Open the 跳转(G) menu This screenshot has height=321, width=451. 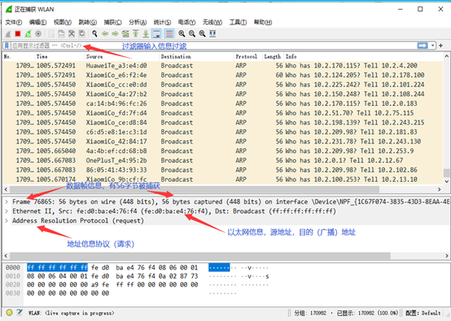tap(87, 22)
